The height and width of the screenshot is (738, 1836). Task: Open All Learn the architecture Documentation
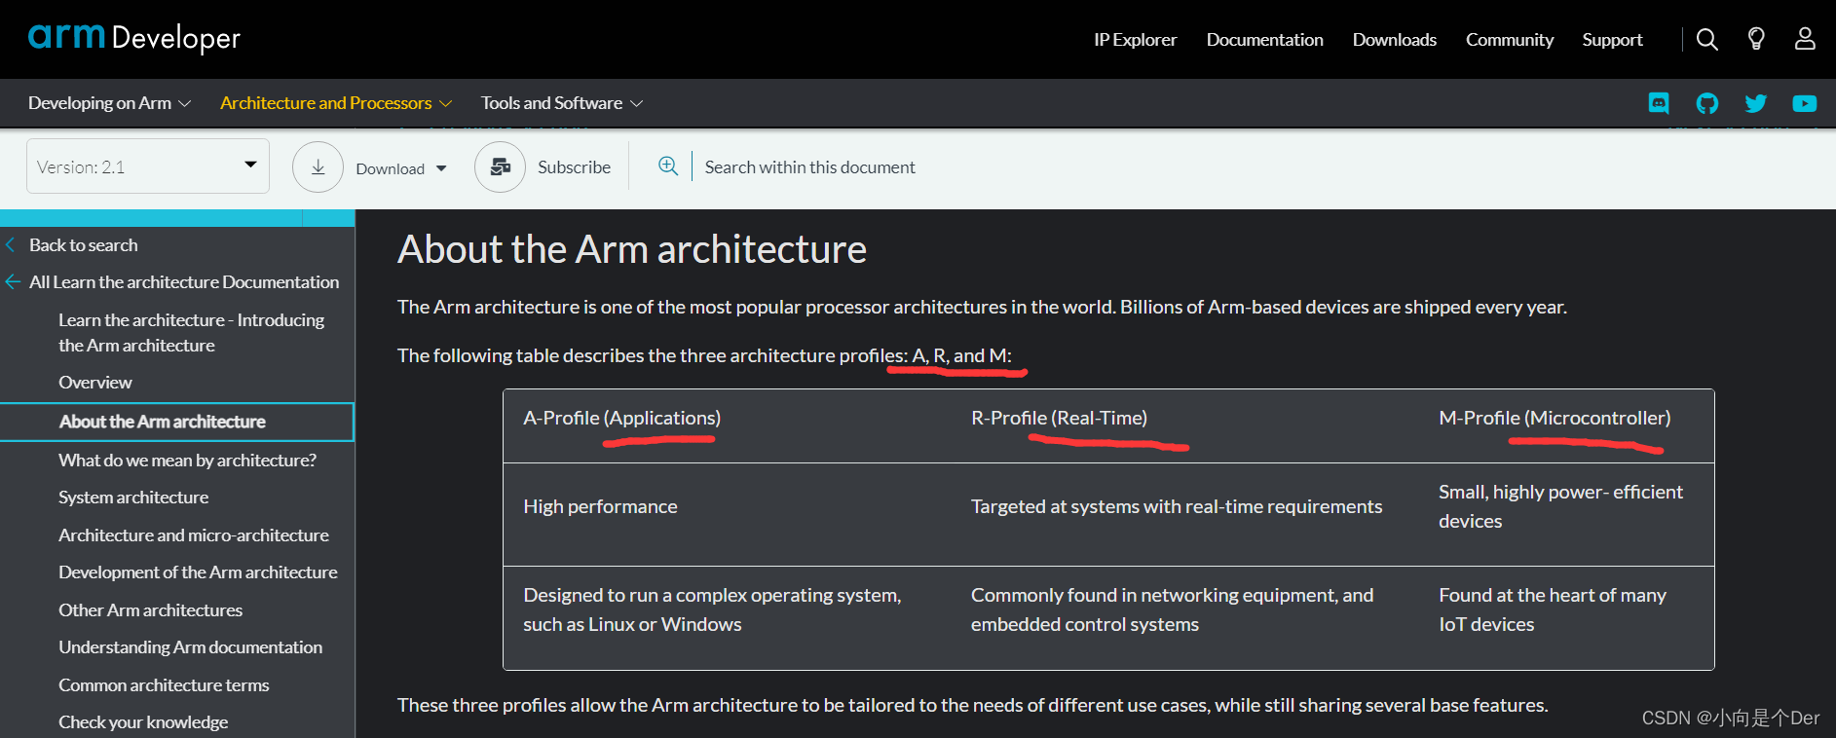(x=184, y=282)
